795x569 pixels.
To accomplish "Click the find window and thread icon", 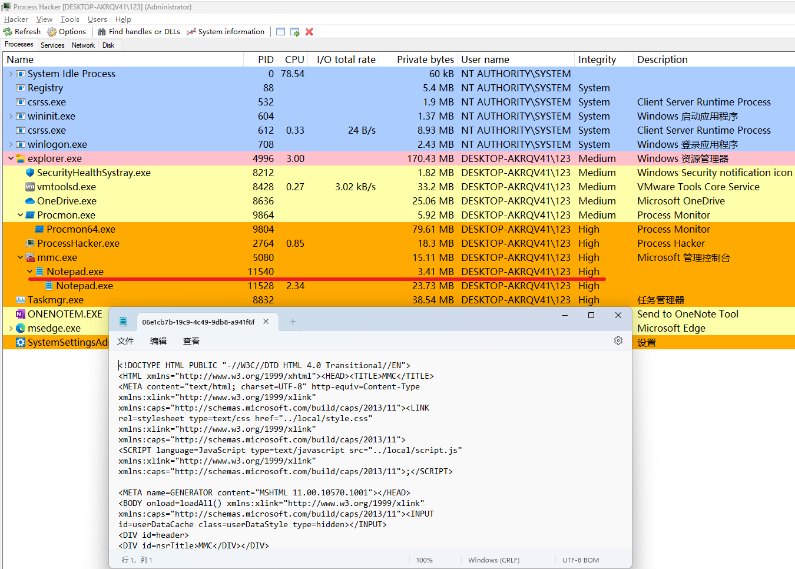I will pos(295,32).
